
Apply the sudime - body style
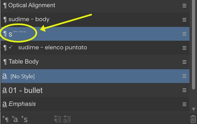coord(95,20)
